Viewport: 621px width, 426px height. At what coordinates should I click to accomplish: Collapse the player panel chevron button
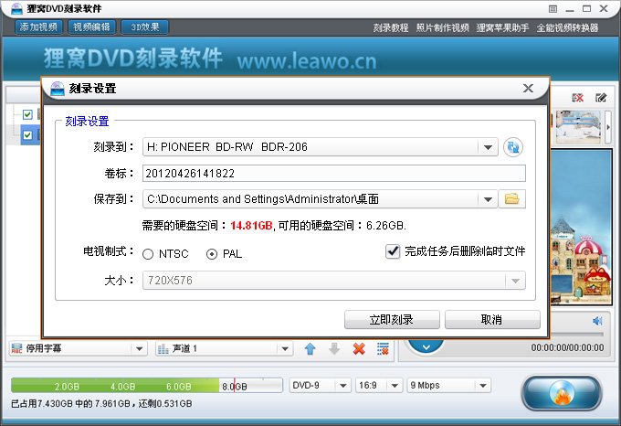[x=426, y=346]
